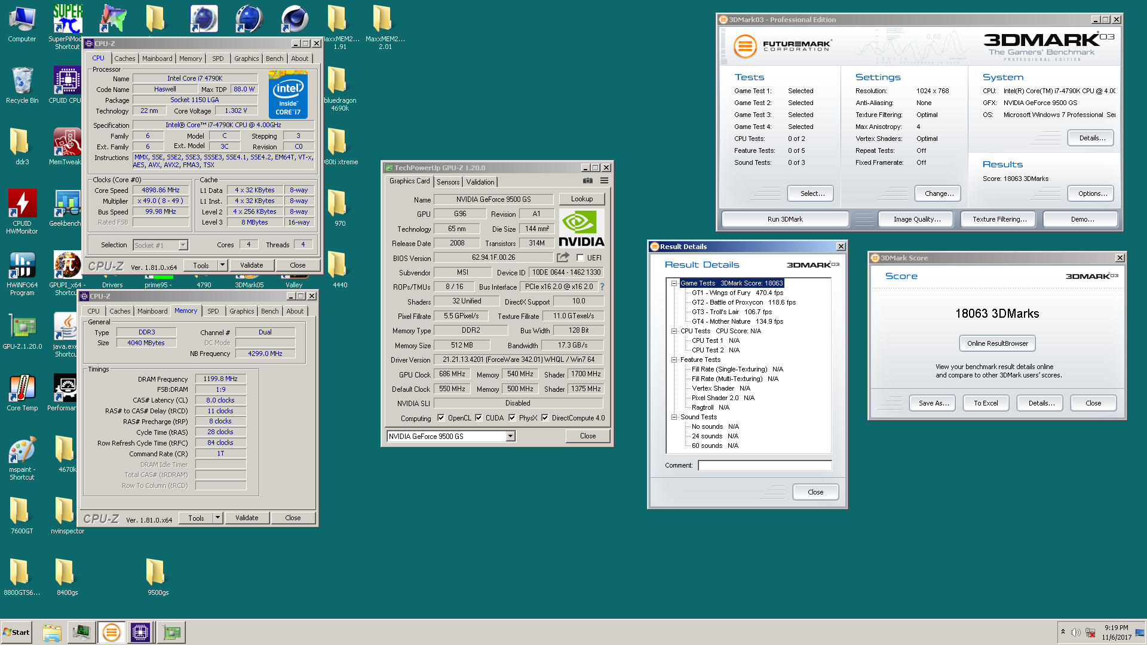This screenshot has height=645, width=1147.
Task: Toggle the UEFI checkbox in GPU-Z
Action: (x=580, y=258)
